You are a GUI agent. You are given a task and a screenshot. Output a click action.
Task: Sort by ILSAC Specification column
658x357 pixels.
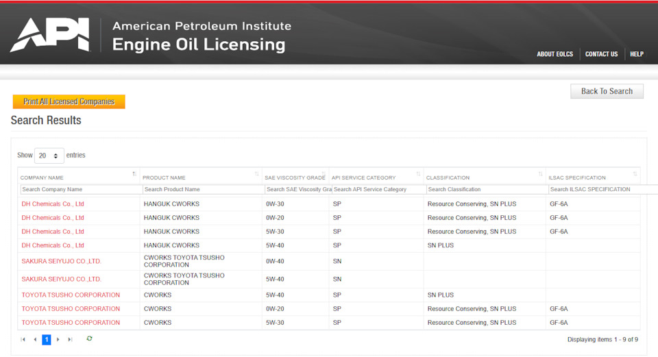635,173
